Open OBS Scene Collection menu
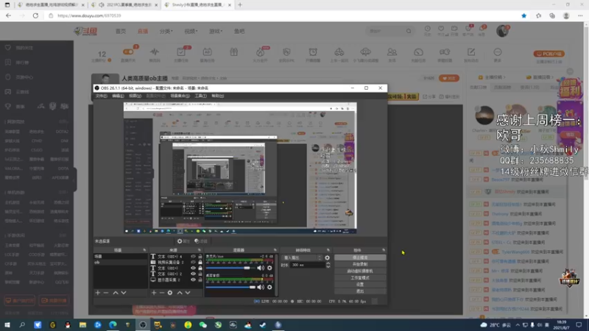 point(180,96)
